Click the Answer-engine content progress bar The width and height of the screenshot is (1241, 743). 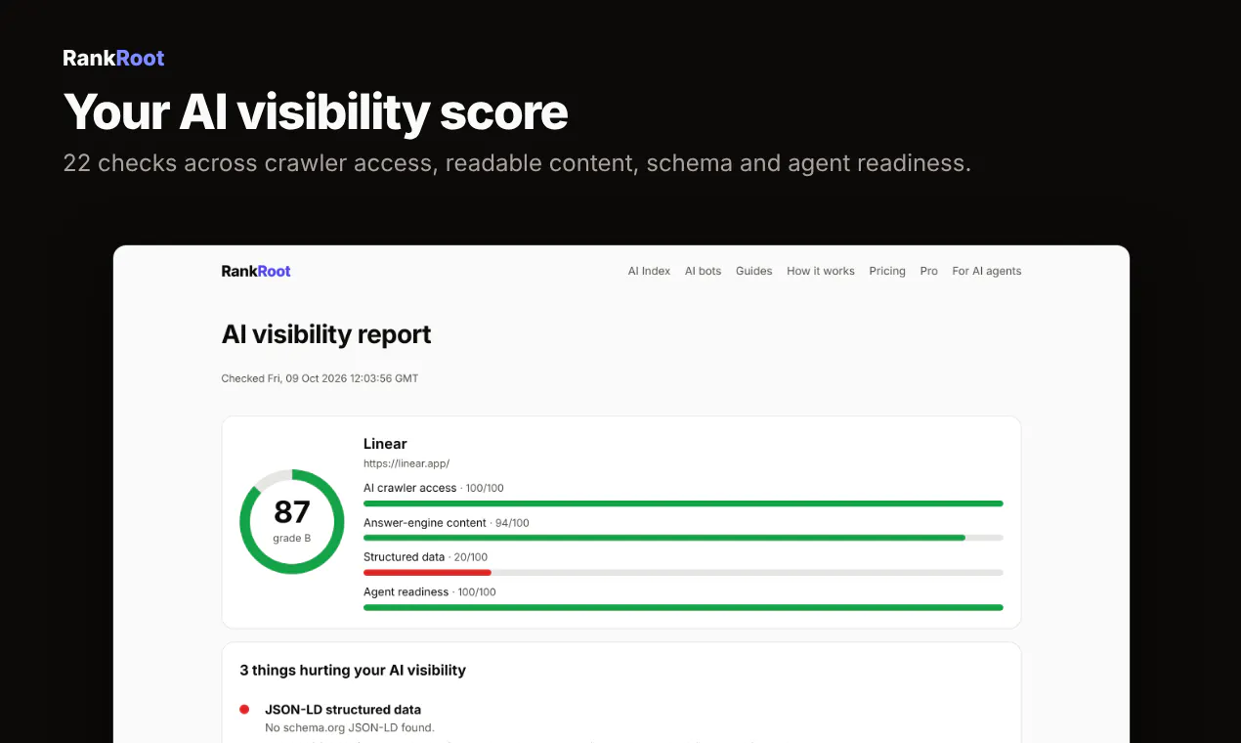(x=683, y=538)
